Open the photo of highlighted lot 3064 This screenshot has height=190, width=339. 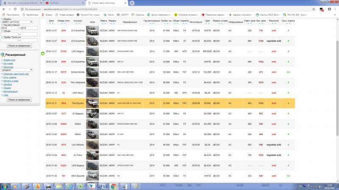[x=92, y=103]
